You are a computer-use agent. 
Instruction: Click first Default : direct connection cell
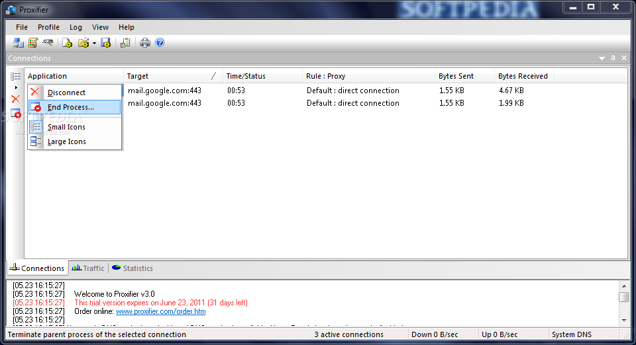tap(353, 91)
